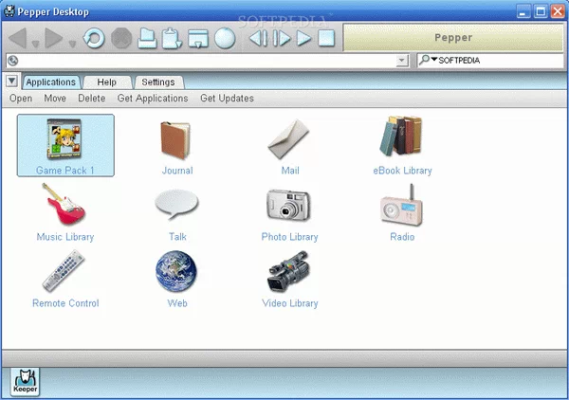The image size is (569, 400).
Task: Click the round circle toolbar button
Action: 225,38
